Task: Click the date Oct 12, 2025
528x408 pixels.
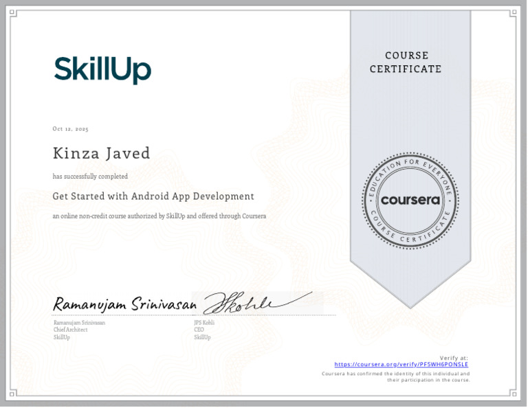Action: pos(70,129)
